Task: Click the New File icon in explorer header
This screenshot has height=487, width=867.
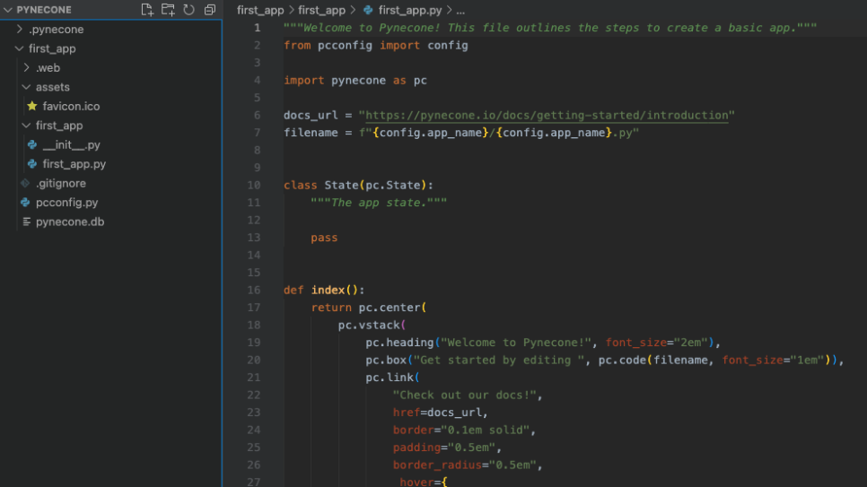Action: click(x=146, y=9)
